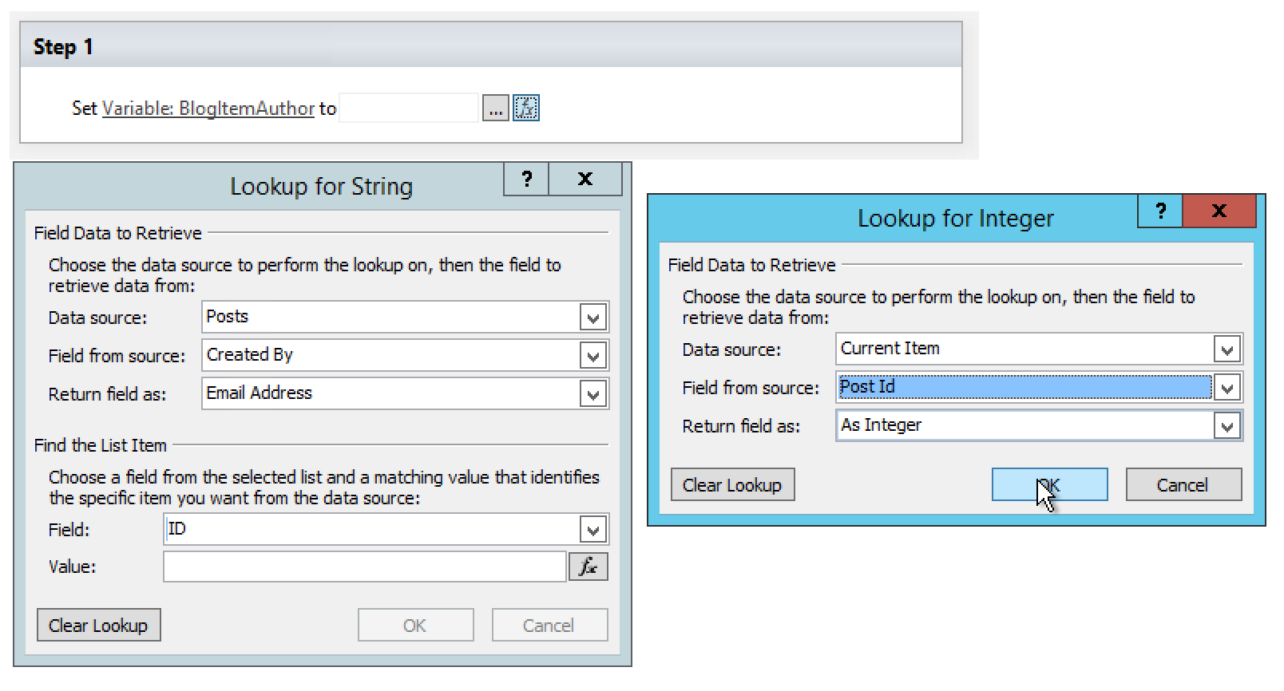This screenshot has height=691, width=1284.
Task: Click help icon in Lookup for Integer
Action: tap(1160, 211)
